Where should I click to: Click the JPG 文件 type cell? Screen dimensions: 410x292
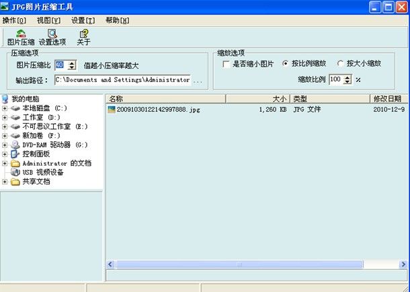click(x=306, y=109)
